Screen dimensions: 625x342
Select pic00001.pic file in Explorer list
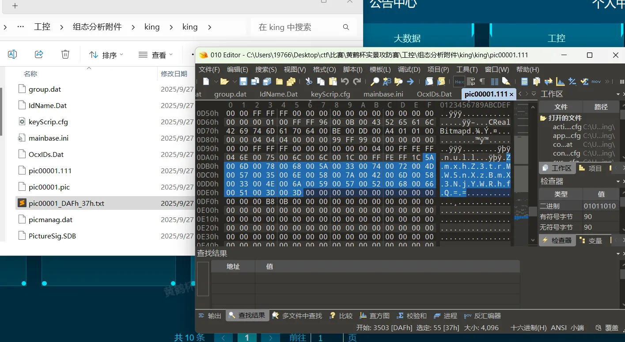pyautogui.click(x=49, y=187)
